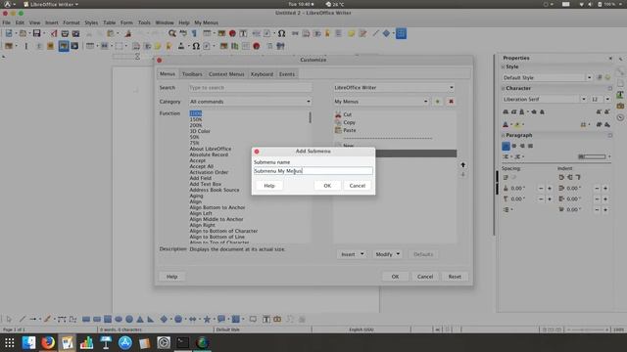
Task: Open the Show Applications grid icon
Action: [10, 342]
